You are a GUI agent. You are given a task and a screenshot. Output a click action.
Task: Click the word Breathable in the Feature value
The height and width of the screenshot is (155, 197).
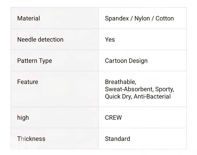(x=120, y=82)
